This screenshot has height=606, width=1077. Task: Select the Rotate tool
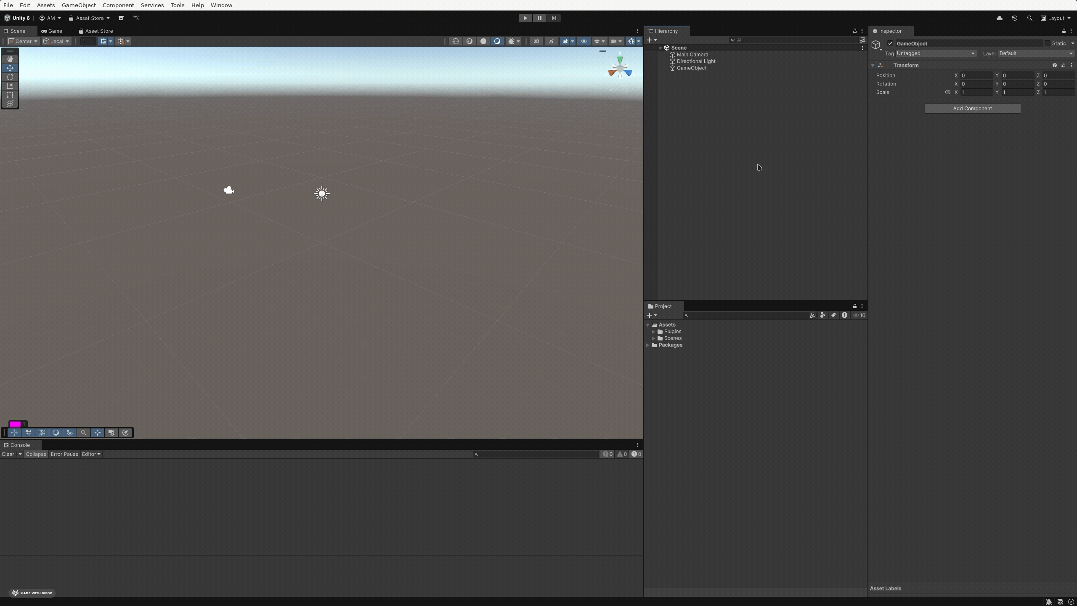tap(10, 77)
